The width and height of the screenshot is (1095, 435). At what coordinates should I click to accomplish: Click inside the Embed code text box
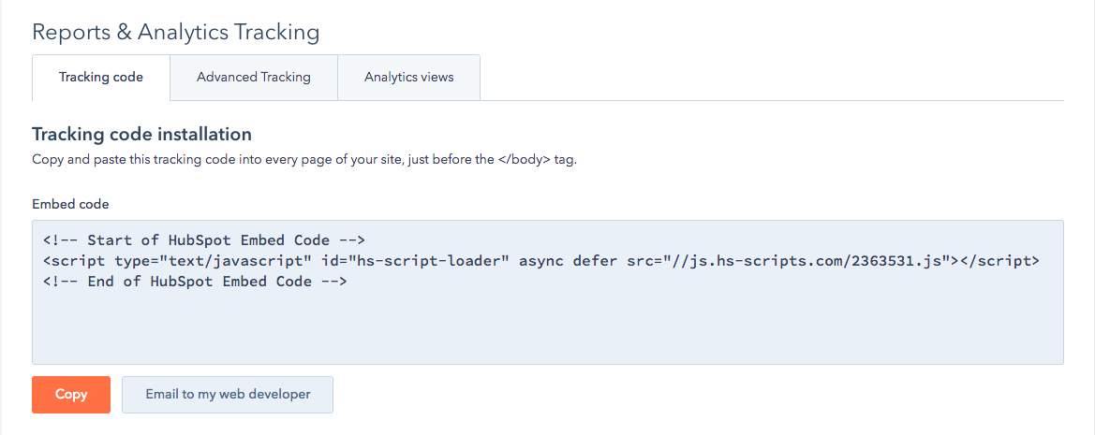pyautogui.click(x=547, y=292)
